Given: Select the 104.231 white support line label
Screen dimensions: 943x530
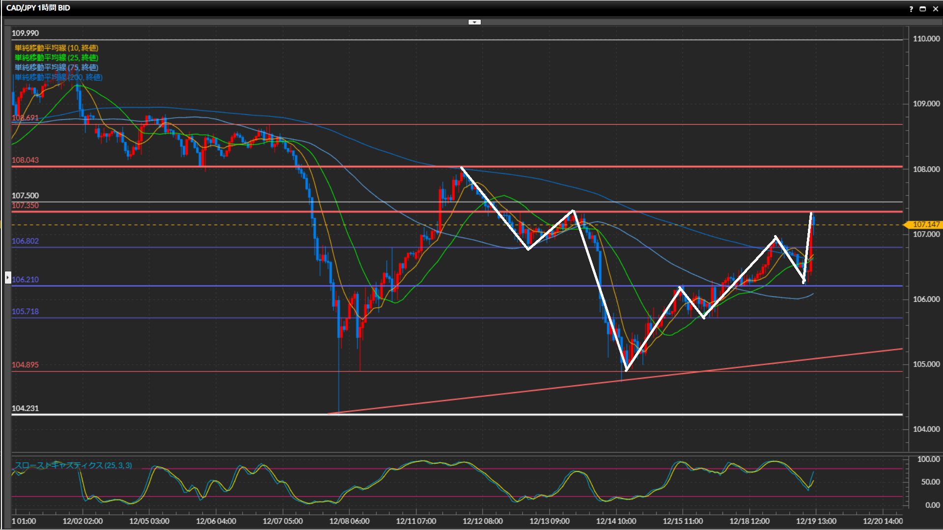Looking at the screenshot, I should [x=25, y=408].
